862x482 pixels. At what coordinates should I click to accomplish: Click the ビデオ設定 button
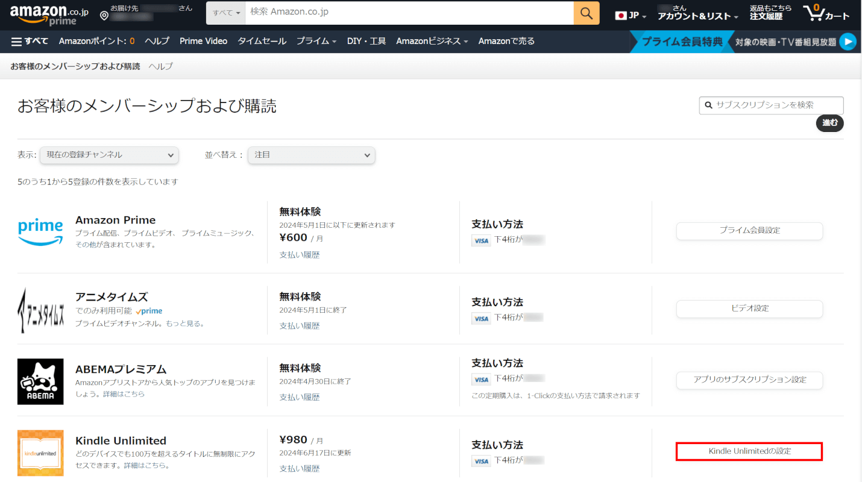pyautogui.click(x=749, y=308)
